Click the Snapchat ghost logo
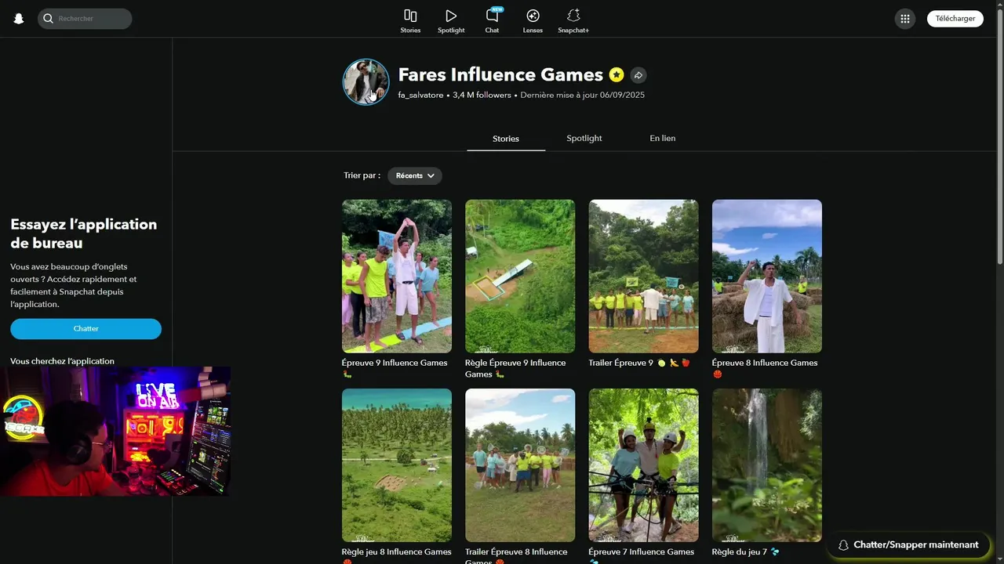Screen dimensions: 1004x564 point(19,19)
